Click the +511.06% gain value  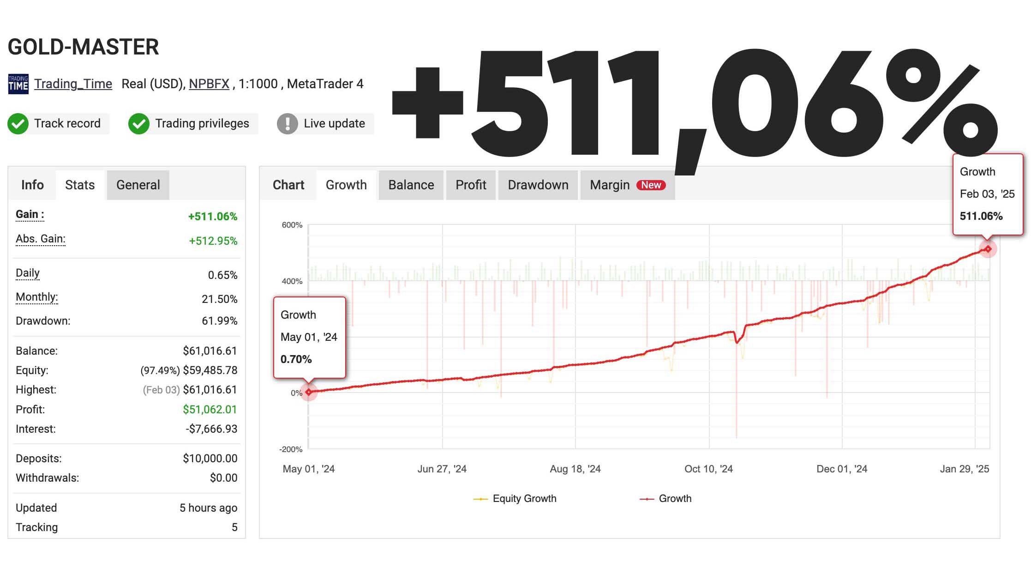pyautogui.click(x=213, y=217)
